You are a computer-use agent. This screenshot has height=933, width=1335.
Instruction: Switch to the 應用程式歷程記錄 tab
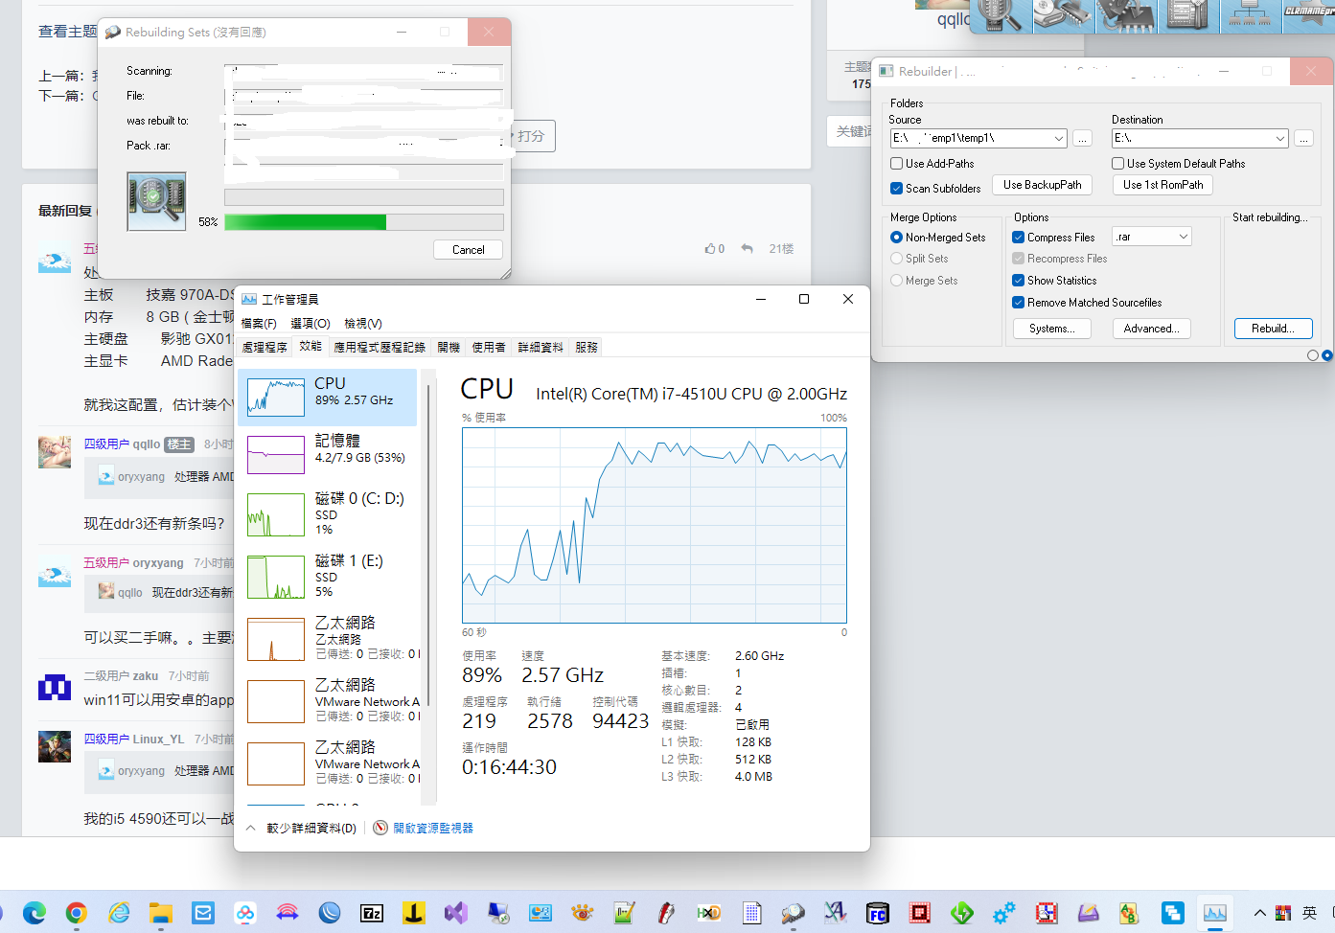point(380,348)
